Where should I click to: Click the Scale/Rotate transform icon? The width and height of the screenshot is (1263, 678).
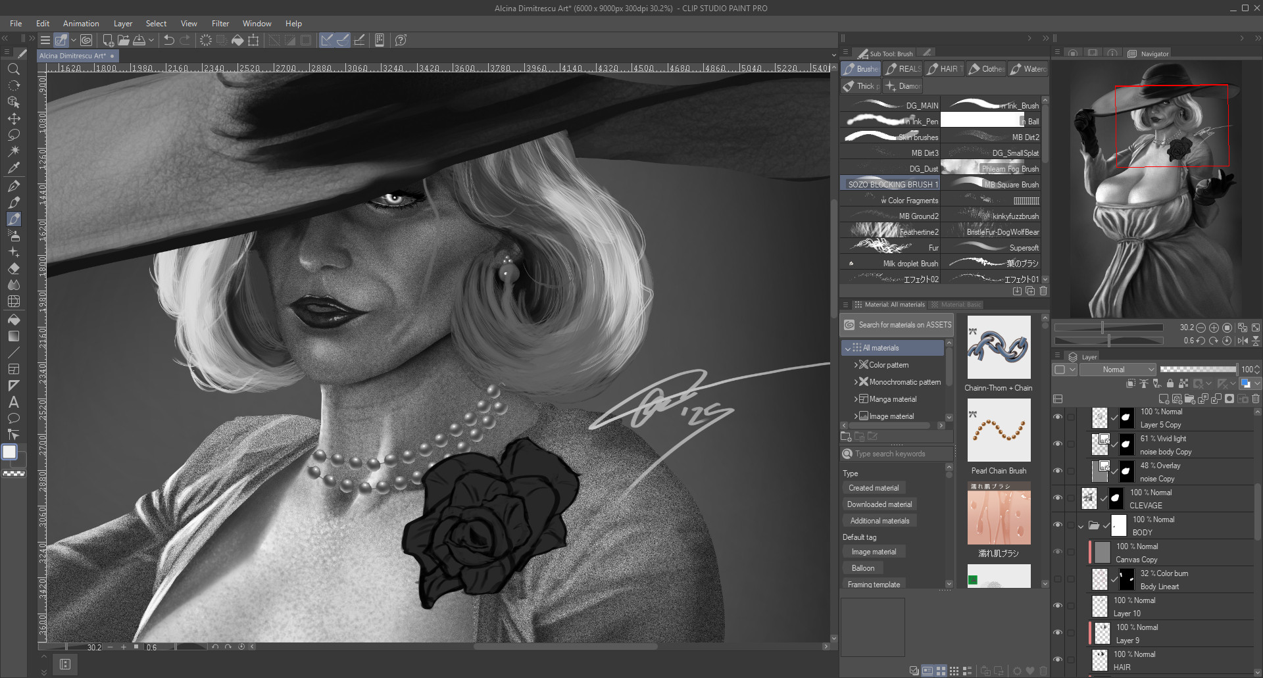253,40
